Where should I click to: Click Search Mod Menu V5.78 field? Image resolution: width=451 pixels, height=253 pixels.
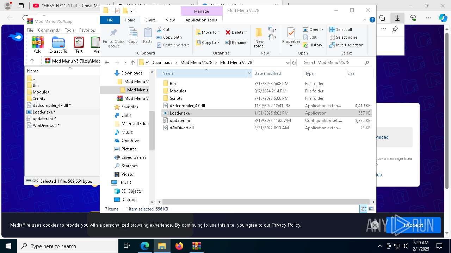pos(336,63)
